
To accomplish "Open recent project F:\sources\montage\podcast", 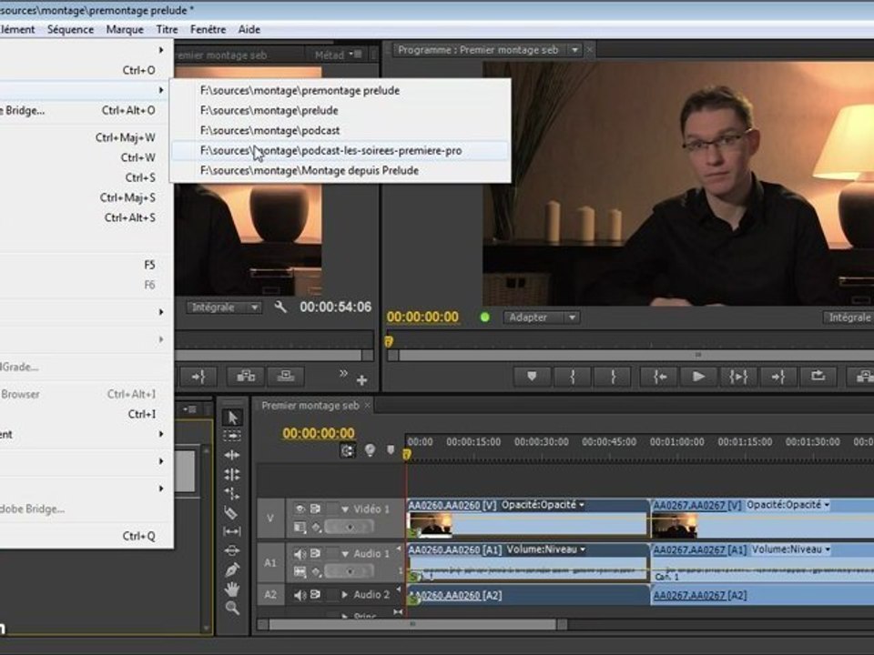I will 340,130.
